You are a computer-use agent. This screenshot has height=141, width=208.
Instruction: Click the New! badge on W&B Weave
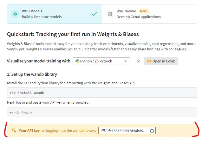(144, 11)
